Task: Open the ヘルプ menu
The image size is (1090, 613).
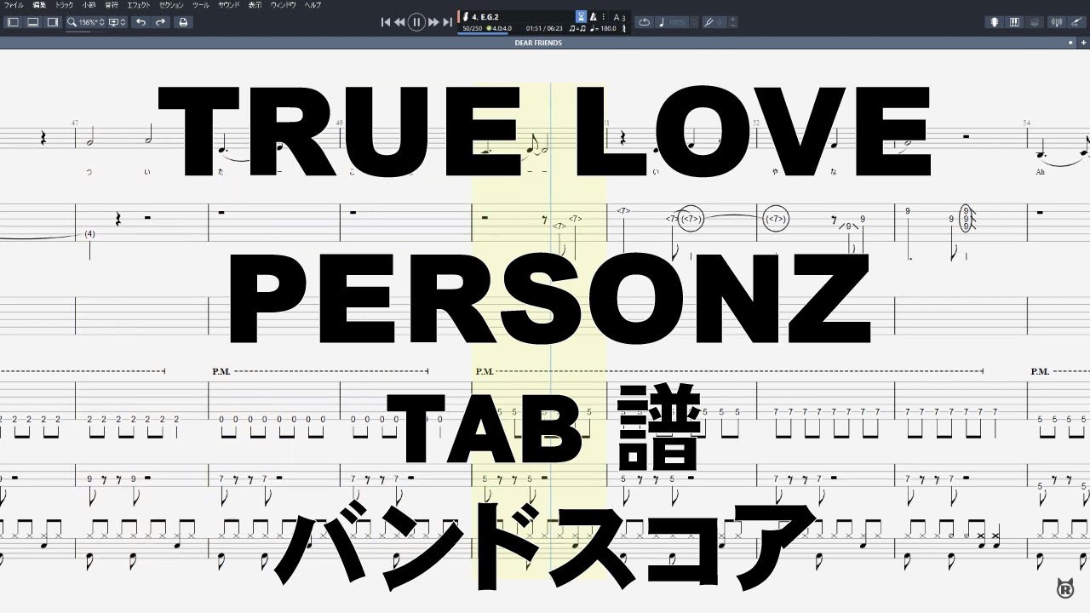Action: pos(313,5)
